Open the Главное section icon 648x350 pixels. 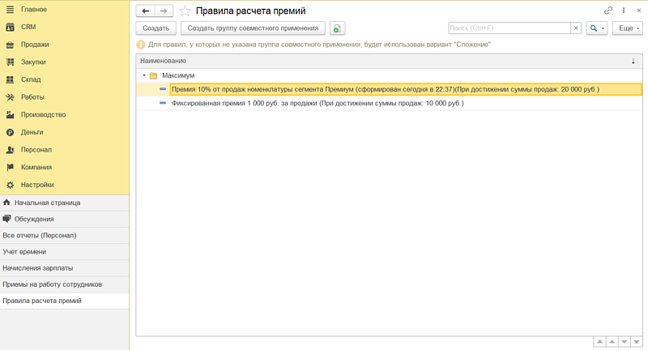click(x=10, y=9)
